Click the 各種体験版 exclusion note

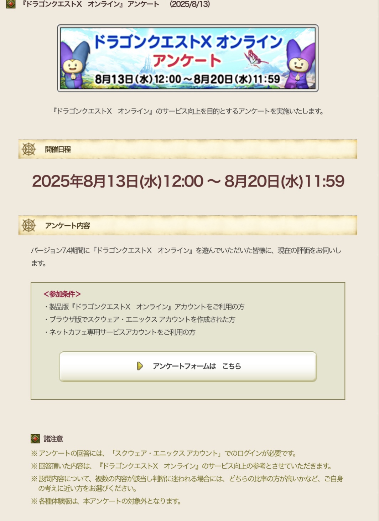point(106,501)
